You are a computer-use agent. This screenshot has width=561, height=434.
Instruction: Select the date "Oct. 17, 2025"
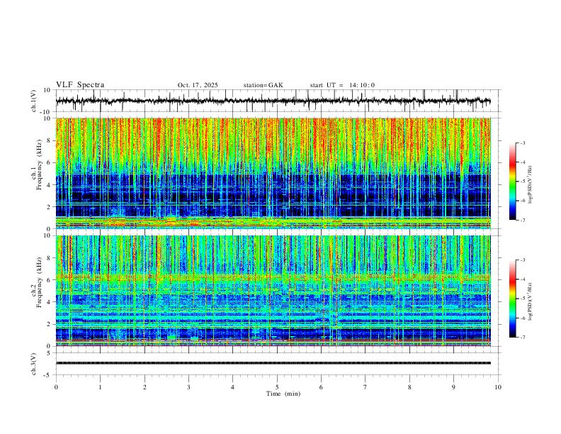click(198, 85)
